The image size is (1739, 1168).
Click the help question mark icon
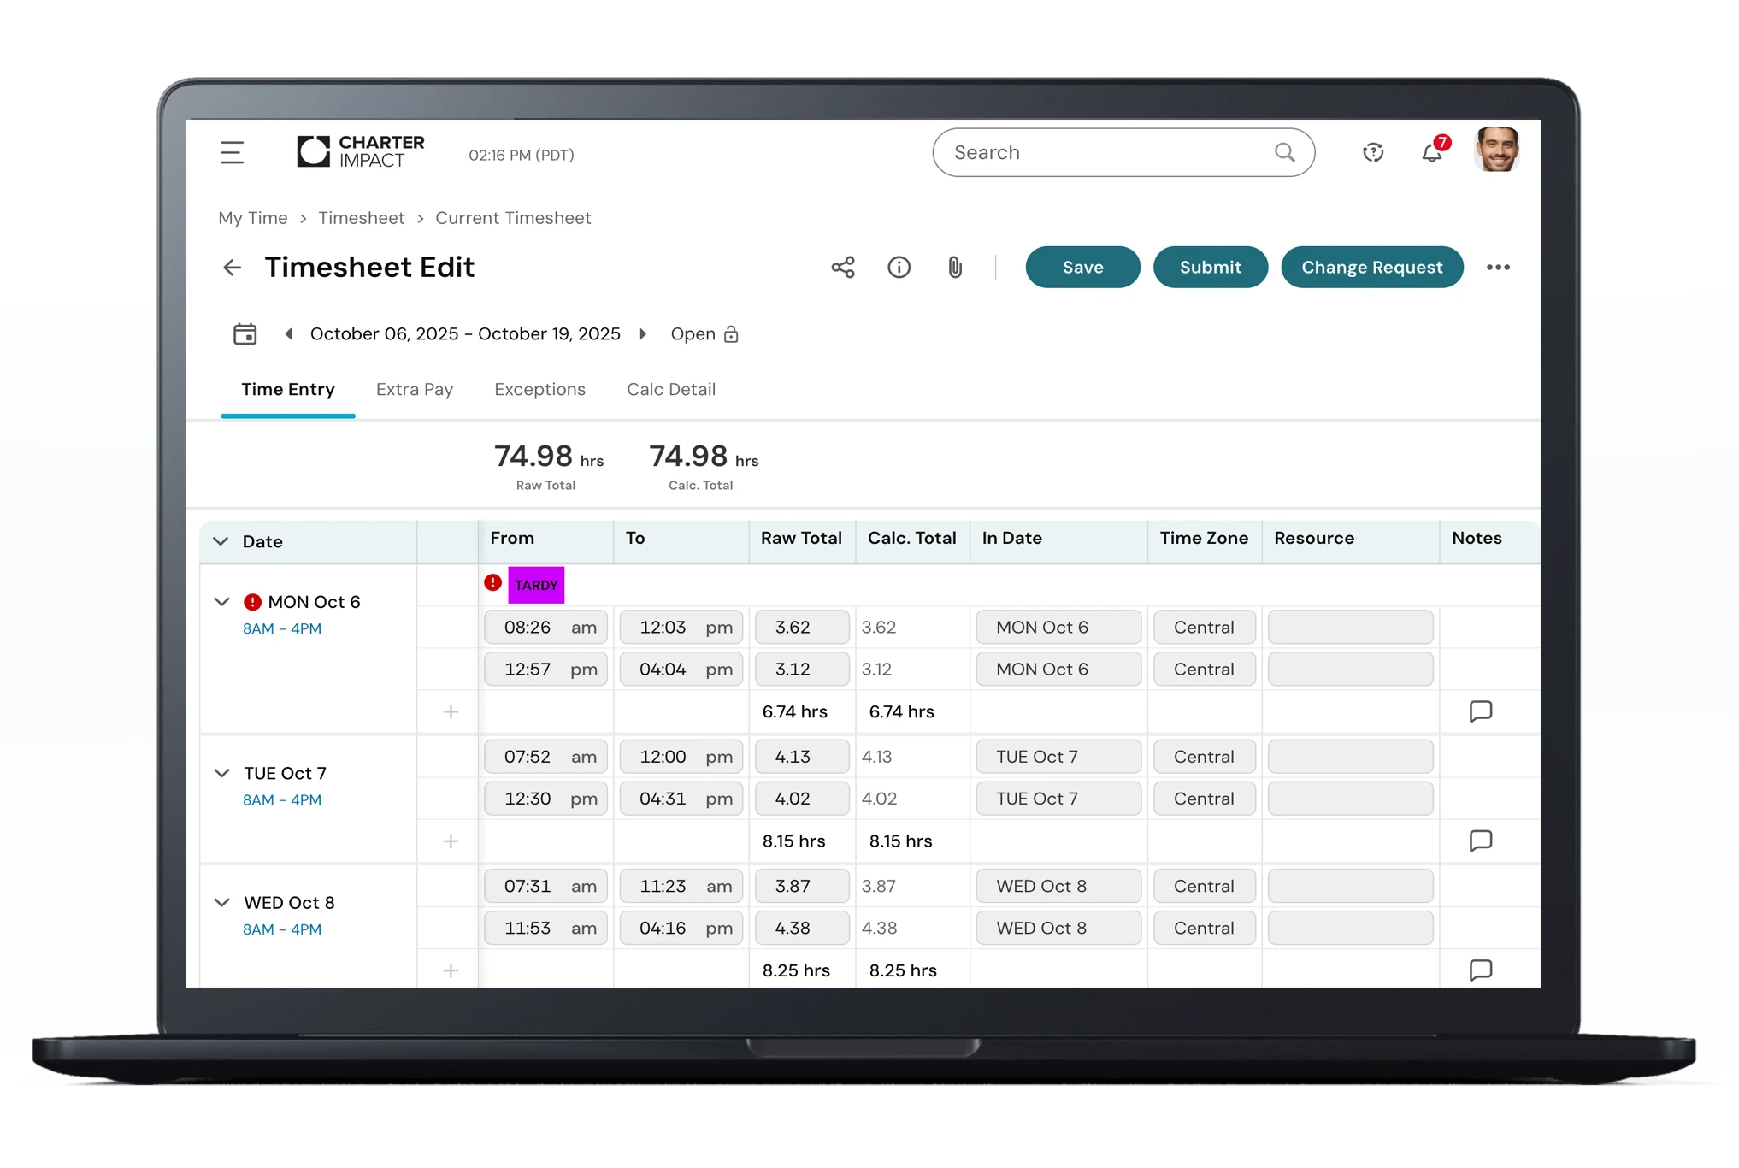(1373, 153)
